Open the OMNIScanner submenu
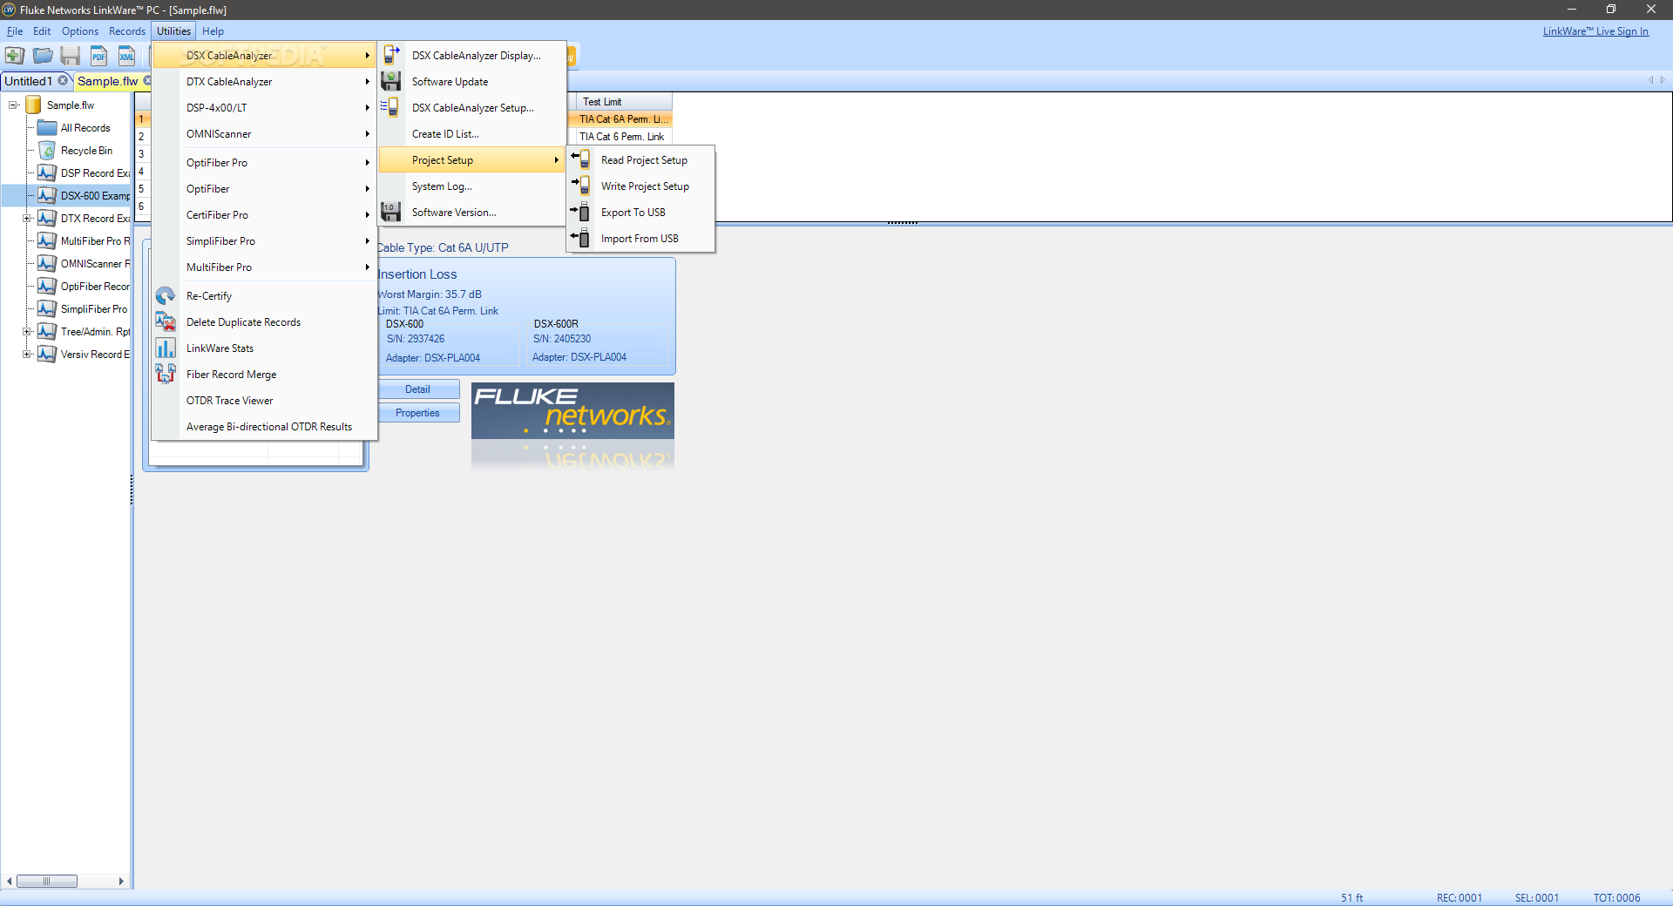The width and height of the screenshot is (1673, 906). coord(264,133)
